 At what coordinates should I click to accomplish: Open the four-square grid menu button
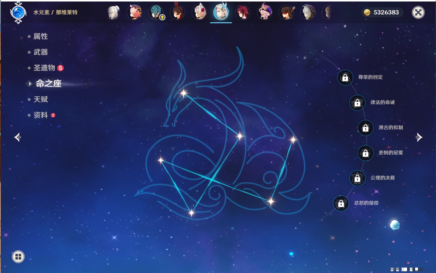coord(18,257)
